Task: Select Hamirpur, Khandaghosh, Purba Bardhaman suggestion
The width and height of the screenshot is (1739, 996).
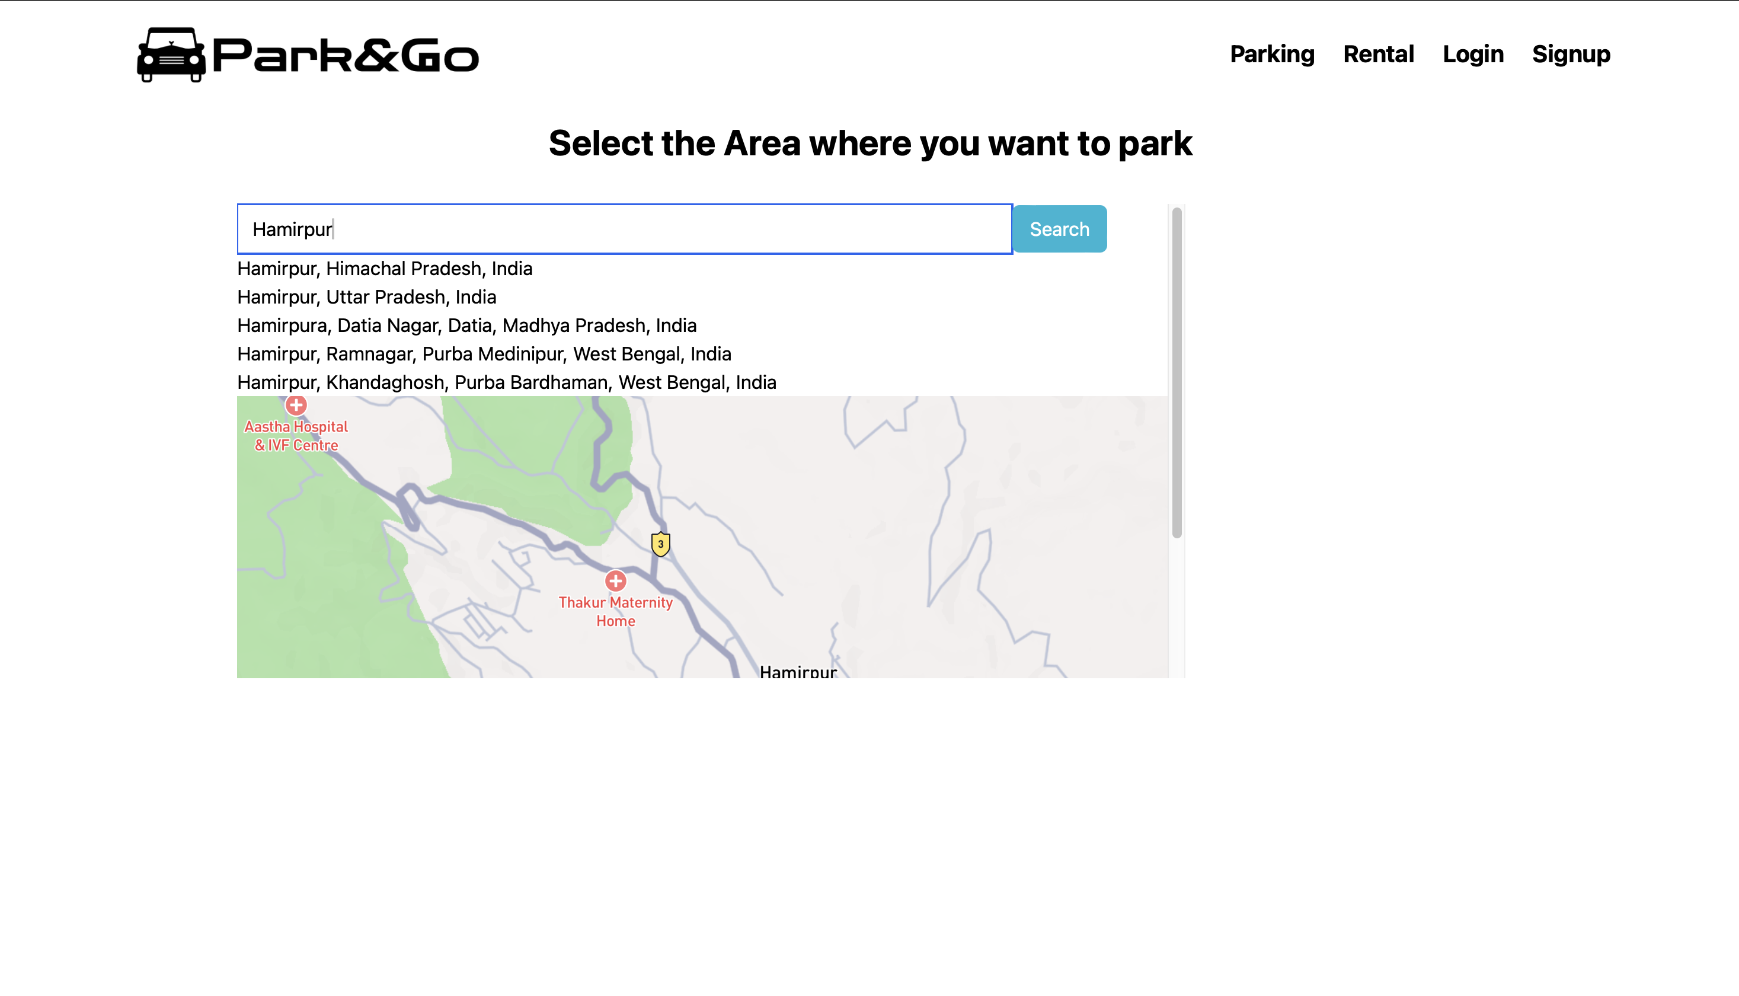Action: click(x=506, y=382)
